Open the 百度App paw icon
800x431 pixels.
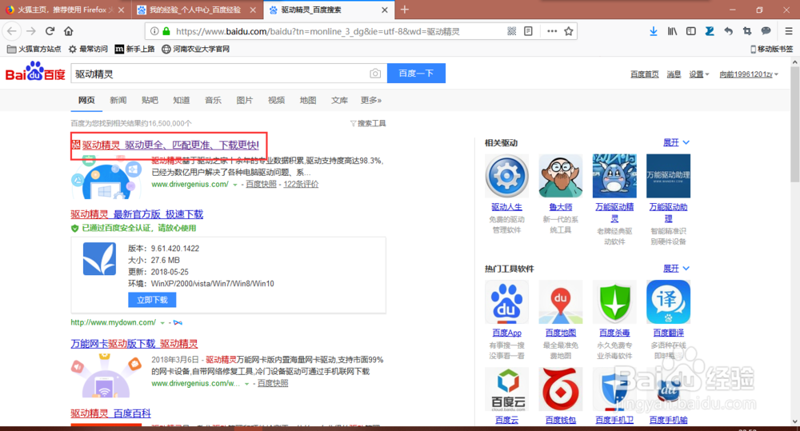coord(506,302)
